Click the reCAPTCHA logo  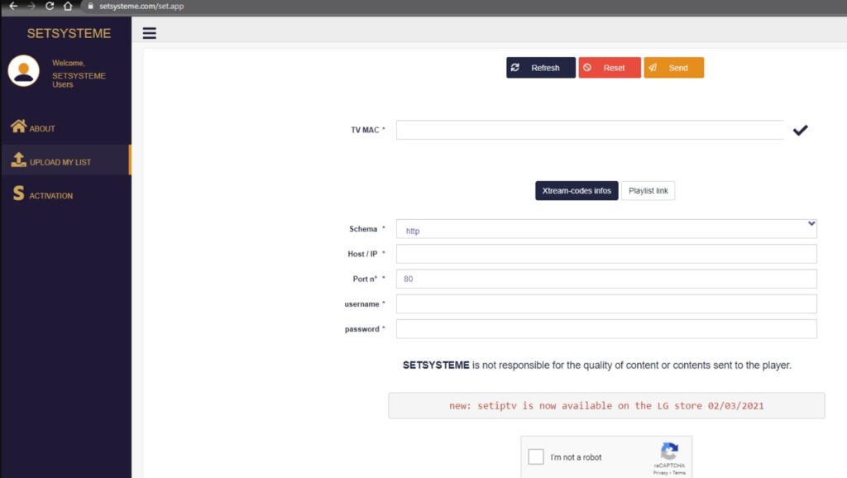click(669, 452)
